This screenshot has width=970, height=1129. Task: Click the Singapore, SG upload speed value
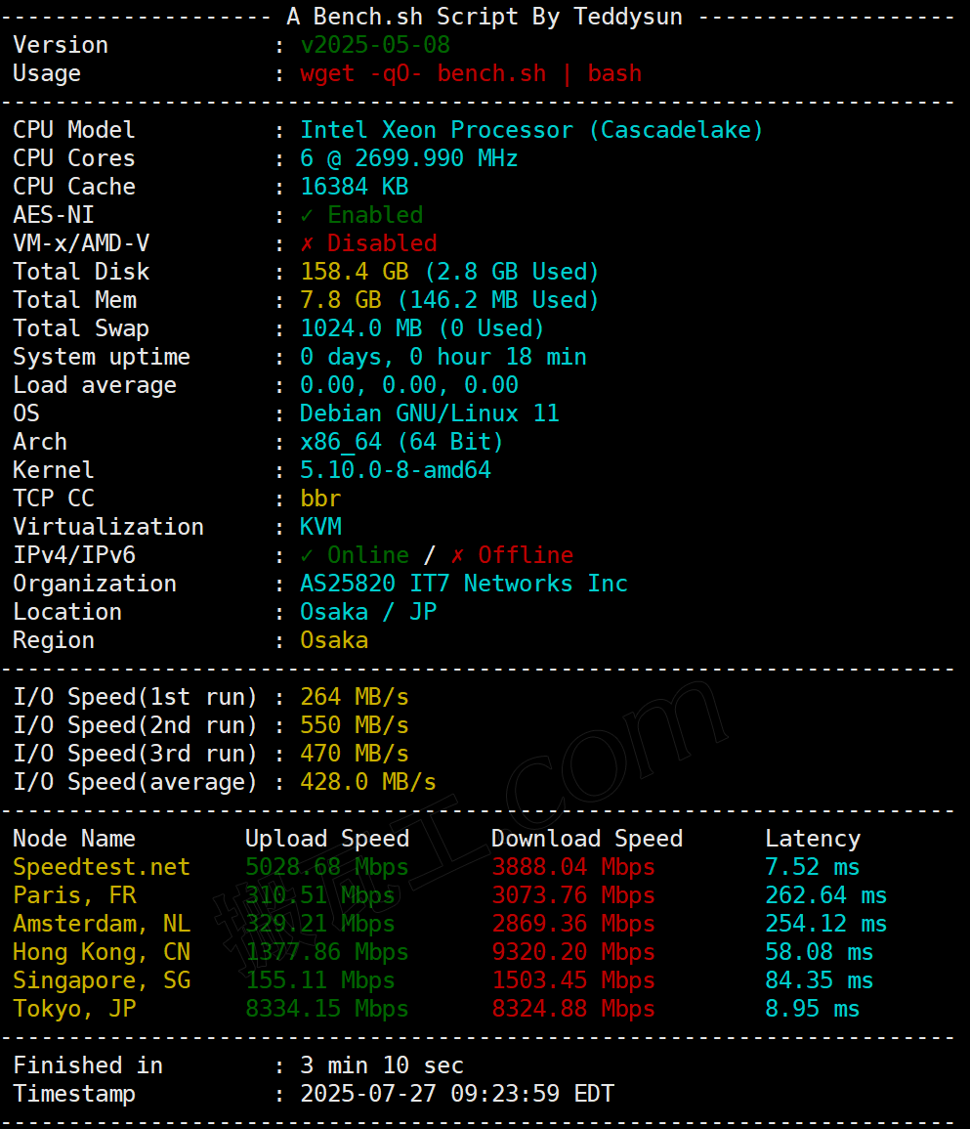pos(320,980)
